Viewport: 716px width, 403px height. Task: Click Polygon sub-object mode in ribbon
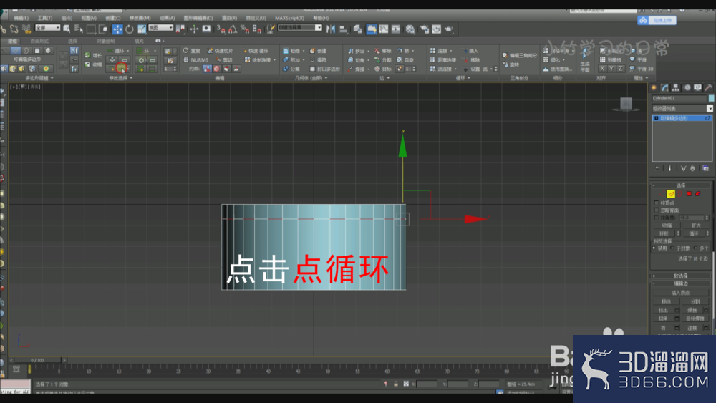tap(37, 50)
